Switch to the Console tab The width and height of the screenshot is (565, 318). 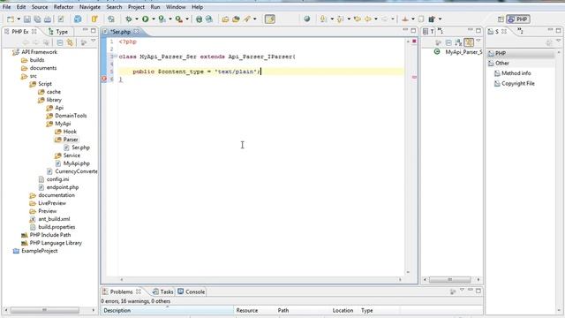click(x=192, y=291)
